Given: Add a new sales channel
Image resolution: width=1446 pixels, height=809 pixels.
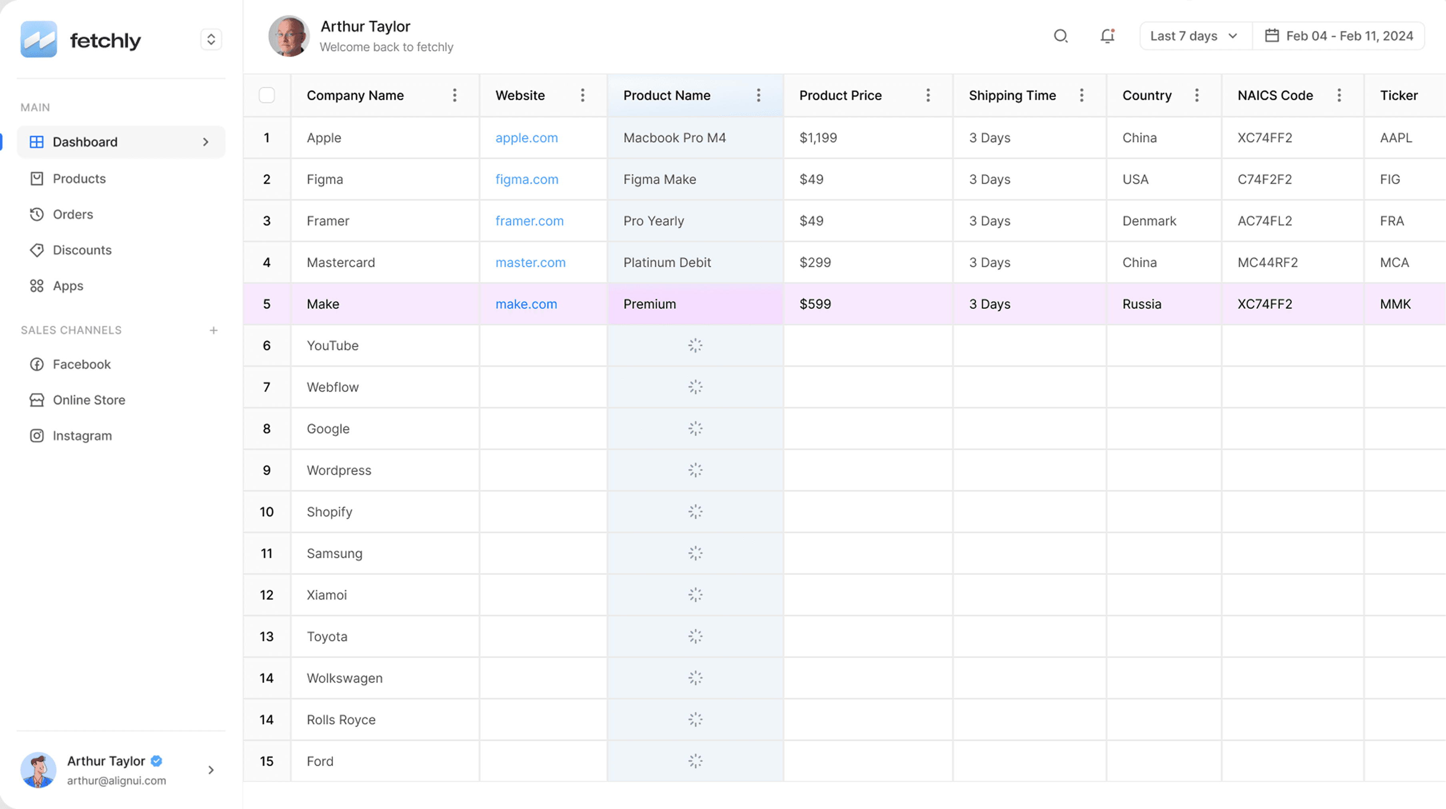Looking at the screenshot, I should 213,331.
